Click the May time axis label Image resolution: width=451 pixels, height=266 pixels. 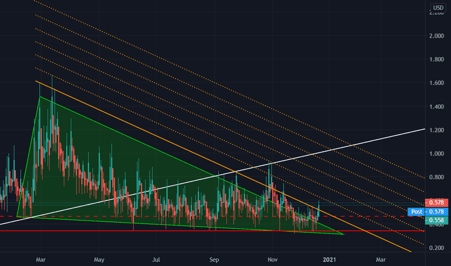(99, 260)
